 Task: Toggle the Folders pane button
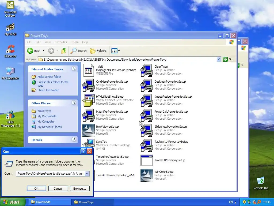[x=98, y=51]
